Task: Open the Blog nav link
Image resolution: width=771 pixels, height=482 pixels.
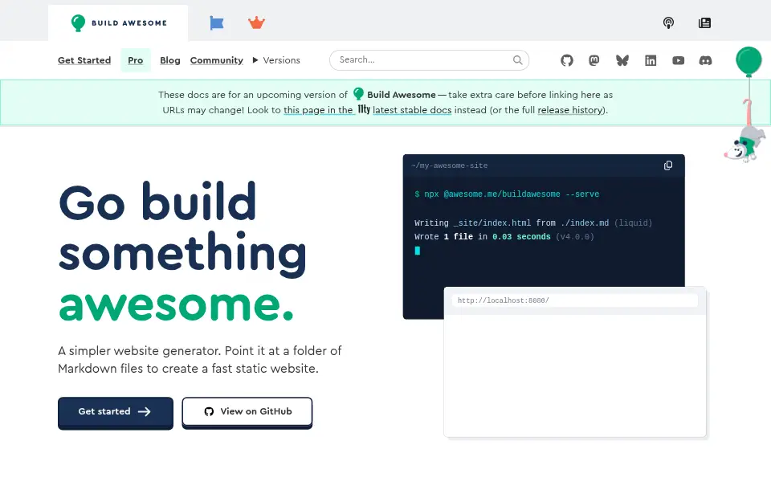Action: [x=170, y=60]
